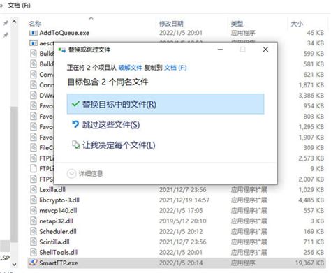Click the lower pin icon in navigation pane

[6, 35]
